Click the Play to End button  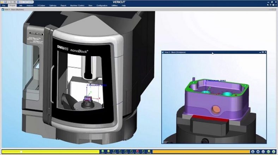[274, 151]
